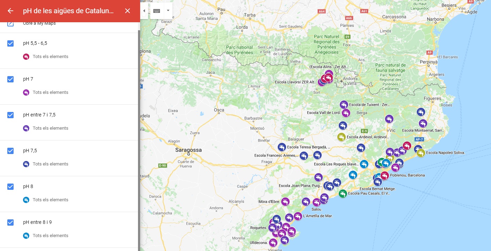Click the panel title pH de les aigües
The width and height of the screenshot is (491, 251).
68,11
